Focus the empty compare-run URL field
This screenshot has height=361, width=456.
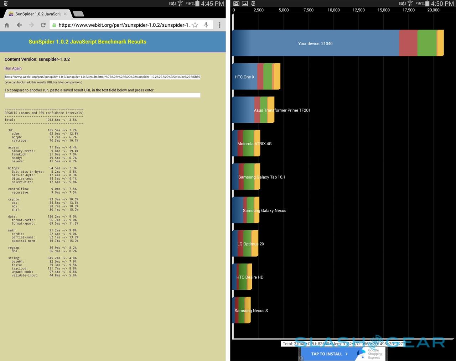click(x=103, y=95)
